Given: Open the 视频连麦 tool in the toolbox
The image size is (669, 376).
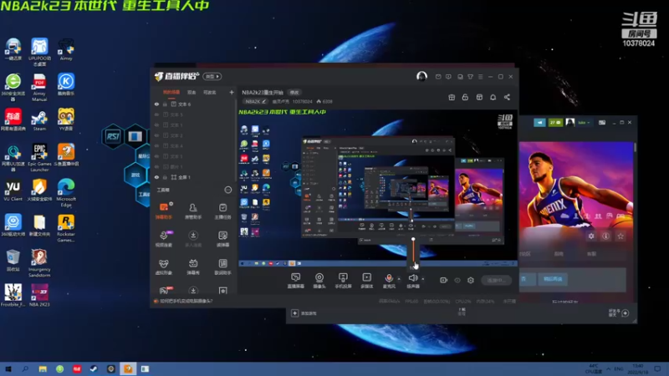Looking at the screenshot, I should (163, 239).
